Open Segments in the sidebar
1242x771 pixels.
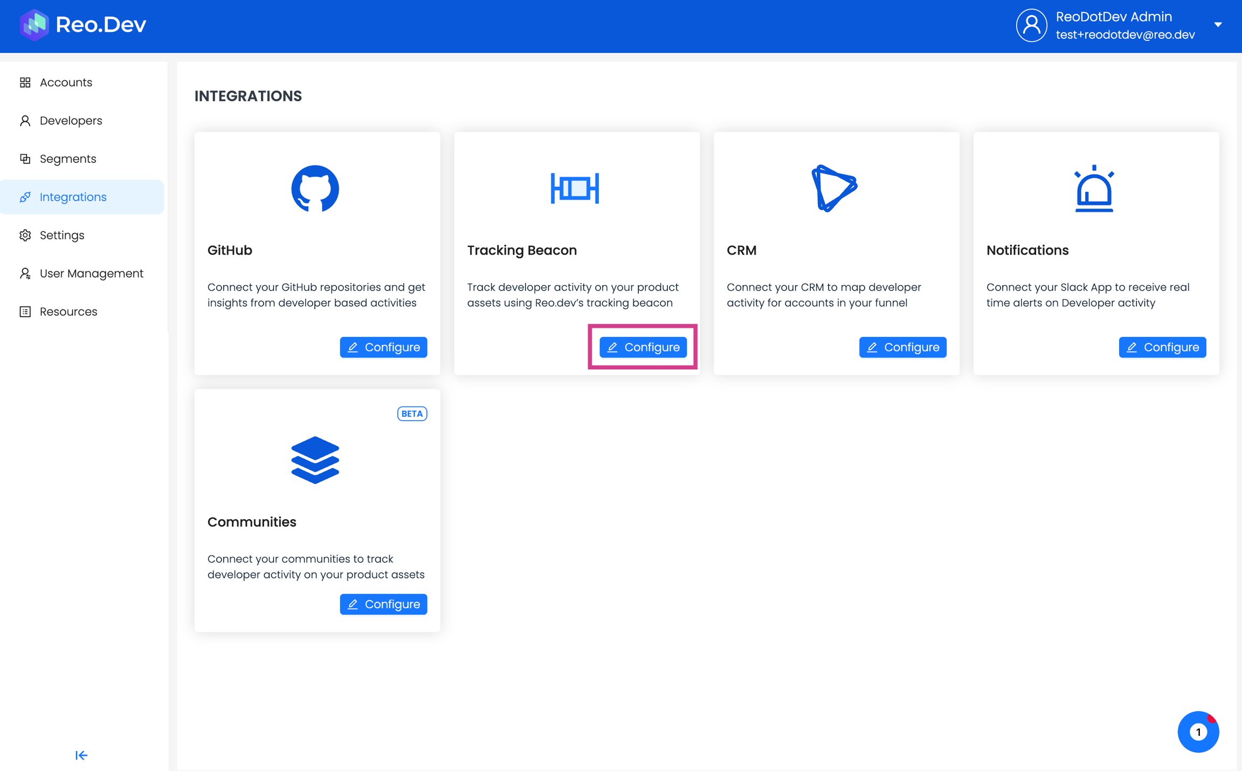pos(68,159)
